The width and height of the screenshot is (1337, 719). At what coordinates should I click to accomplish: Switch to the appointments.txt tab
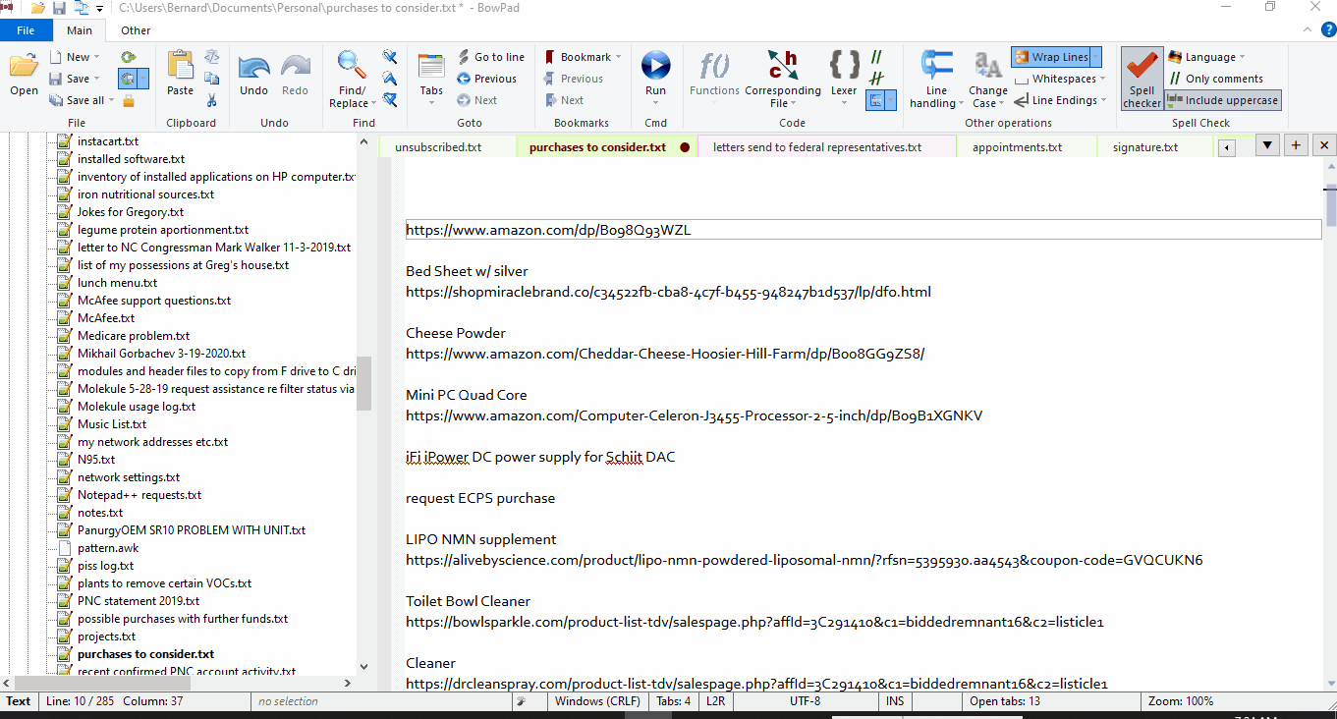coord(1026,146)
